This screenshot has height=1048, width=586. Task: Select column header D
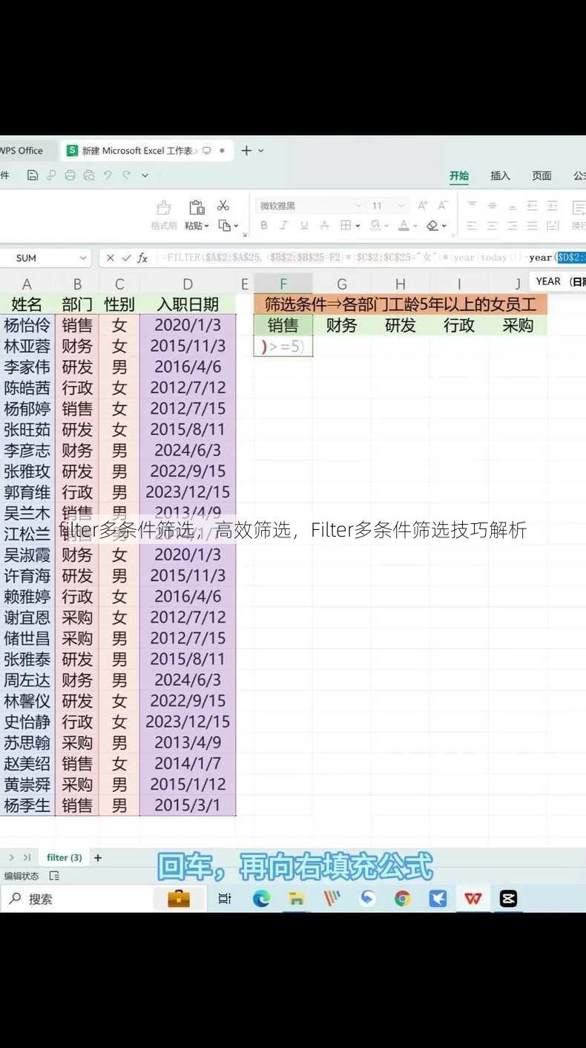188,284
